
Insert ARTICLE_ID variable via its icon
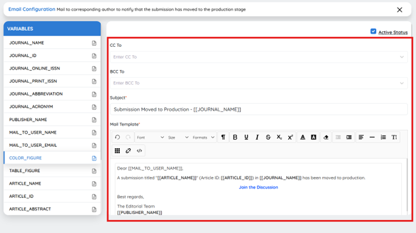coord(94,196)
